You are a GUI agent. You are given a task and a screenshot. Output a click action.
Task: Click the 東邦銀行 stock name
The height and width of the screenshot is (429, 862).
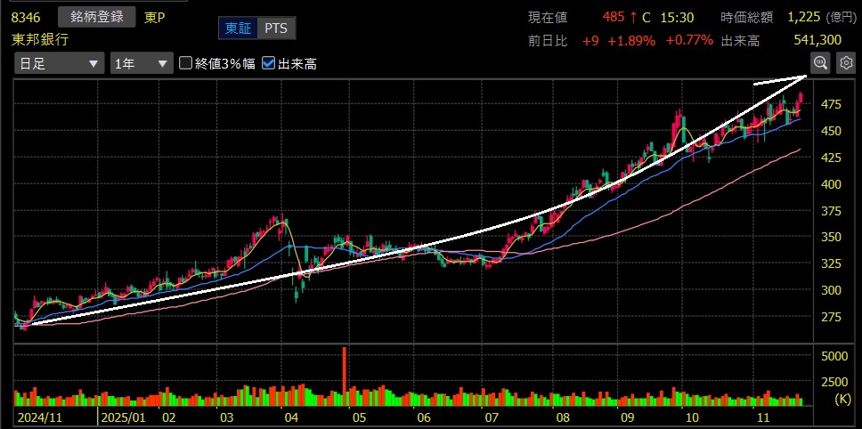[x=40, y=39]
